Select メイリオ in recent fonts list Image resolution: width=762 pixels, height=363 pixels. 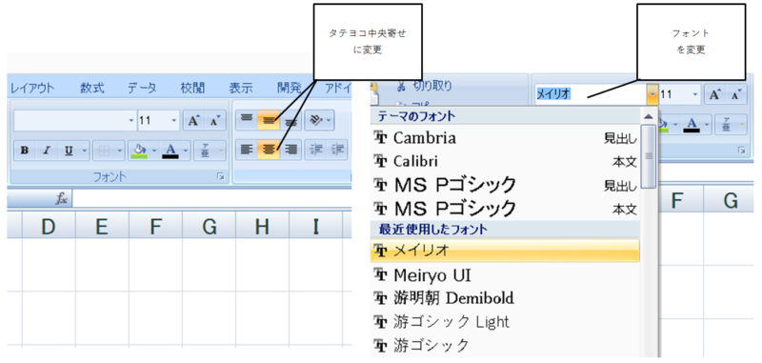click(505, 251)
